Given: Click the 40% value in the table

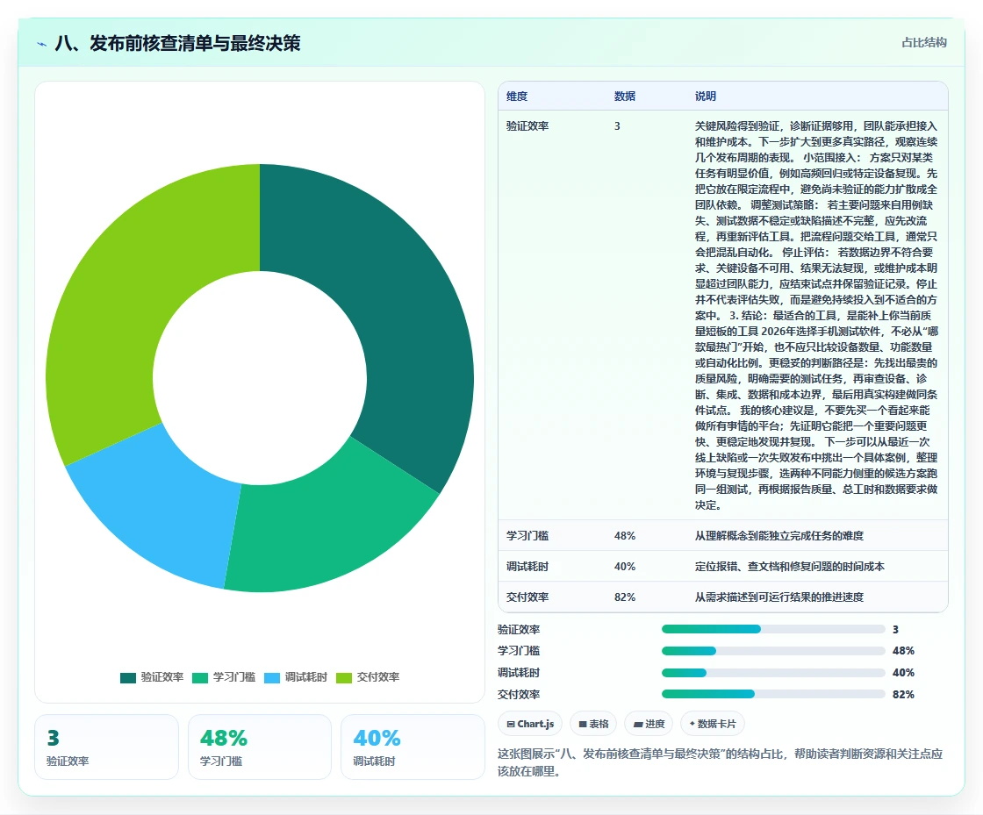Looking at the screenshot, I should [x=625, y=567].
